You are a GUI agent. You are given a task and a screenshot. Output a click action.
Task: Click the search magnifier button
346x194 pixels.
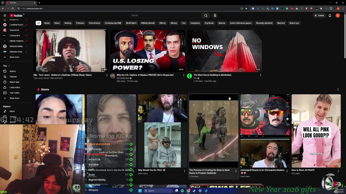[206, 16]
